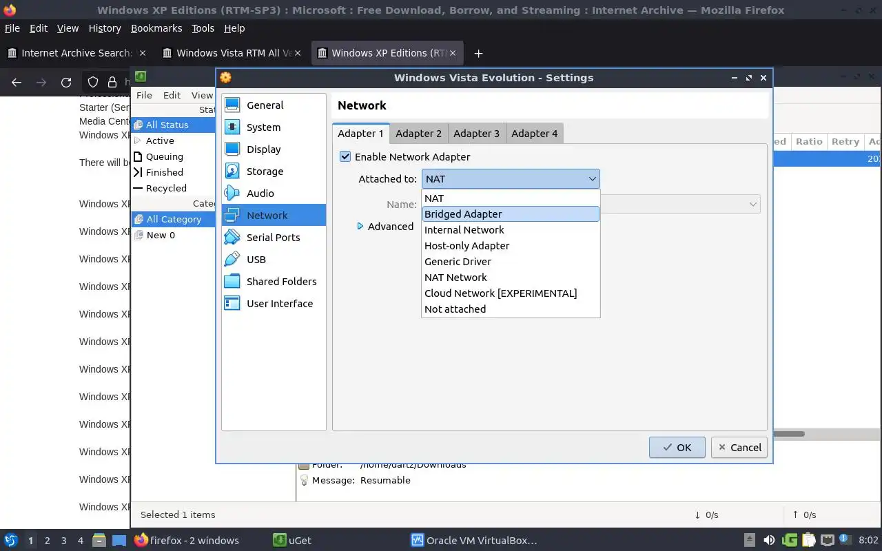The height and width of the screenshot is (551, 882).
Task: Select New 0 category in uGet
Action: (173, 235)
